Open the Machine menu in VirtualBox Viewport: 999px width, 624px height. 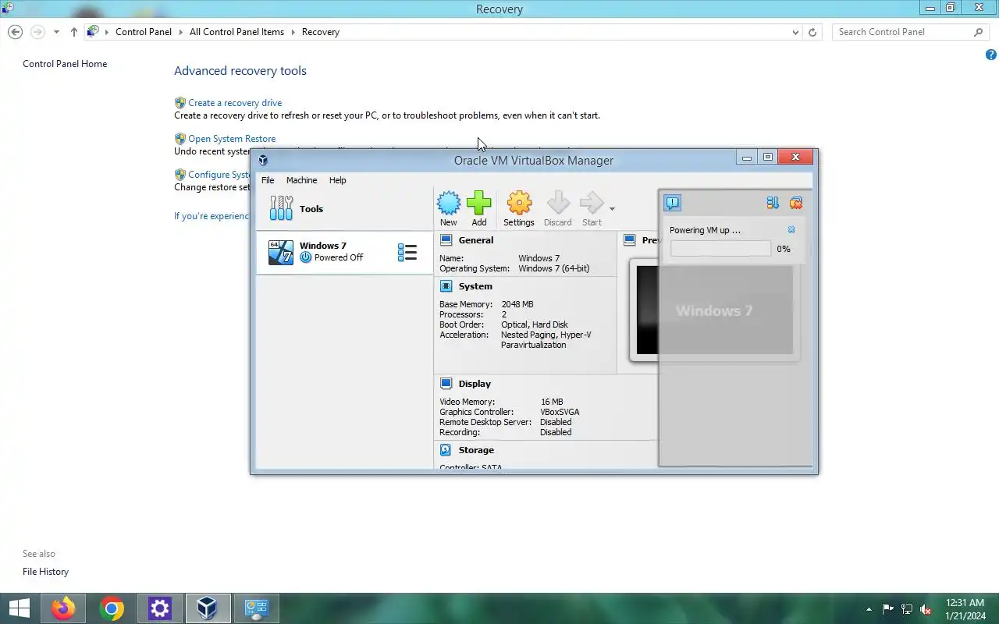(301, 180)
